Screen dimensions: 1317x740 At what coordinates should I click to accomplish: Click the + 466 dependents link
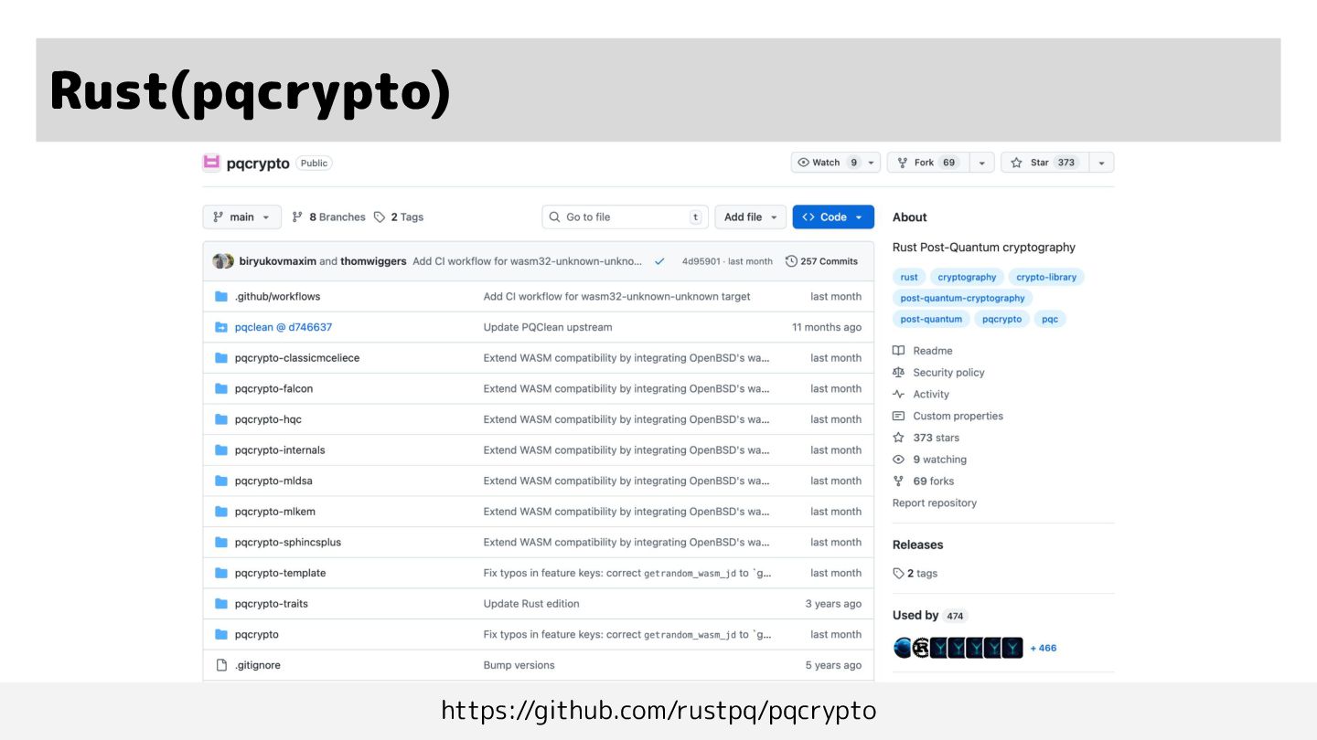(x=1044, y=648)
